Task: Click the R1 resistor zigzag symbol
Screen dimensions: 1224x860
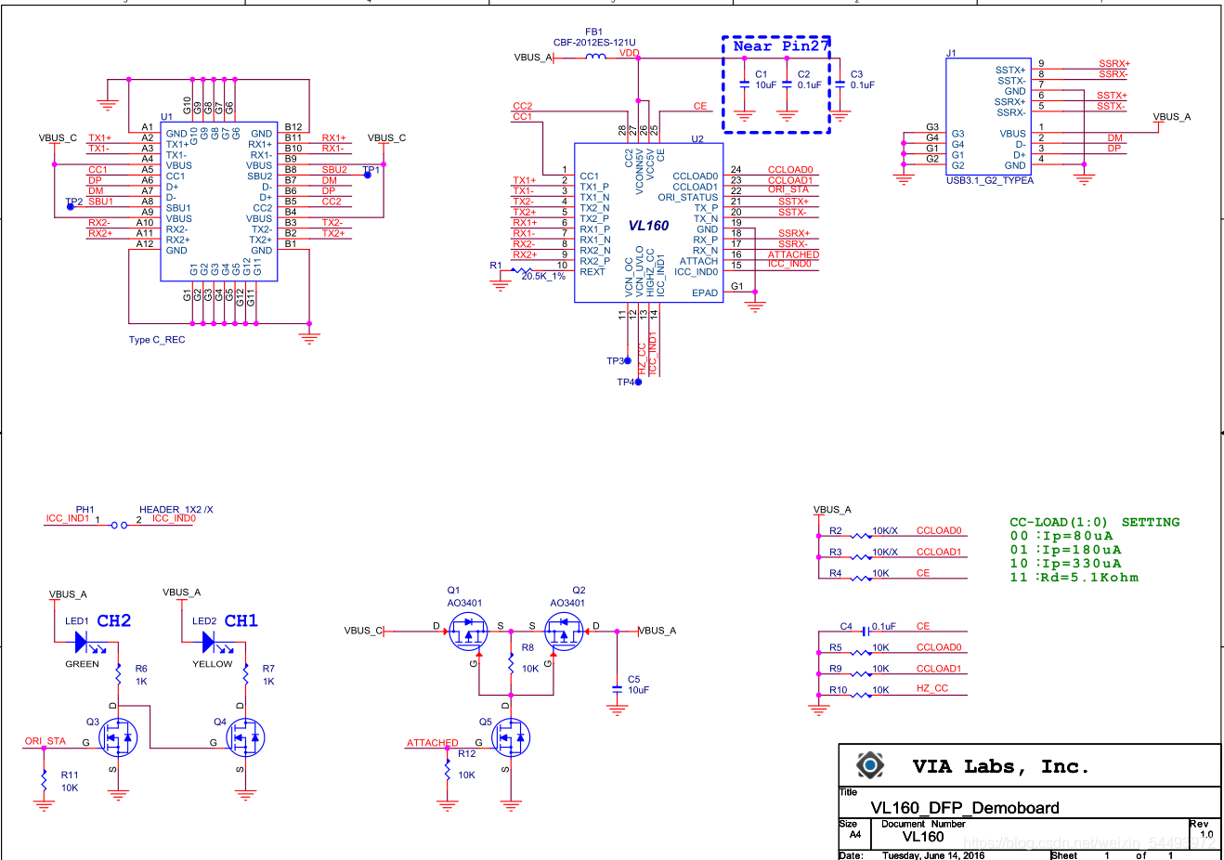Action: point(521,271)
